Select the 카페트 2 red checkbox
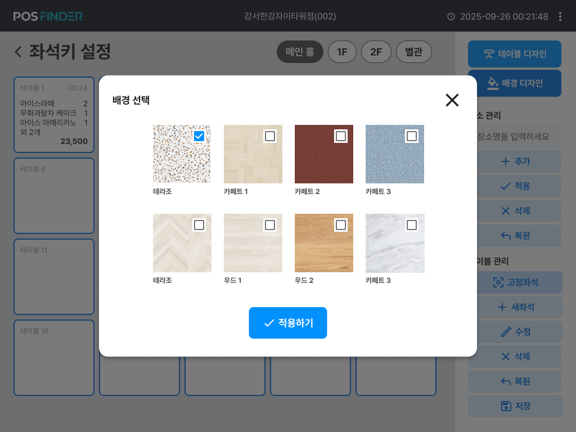 click(x=340, y=136)
